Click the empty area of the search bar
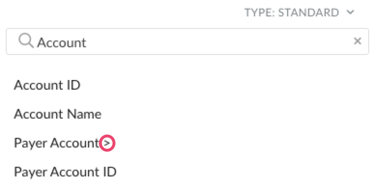 [215, 41]
